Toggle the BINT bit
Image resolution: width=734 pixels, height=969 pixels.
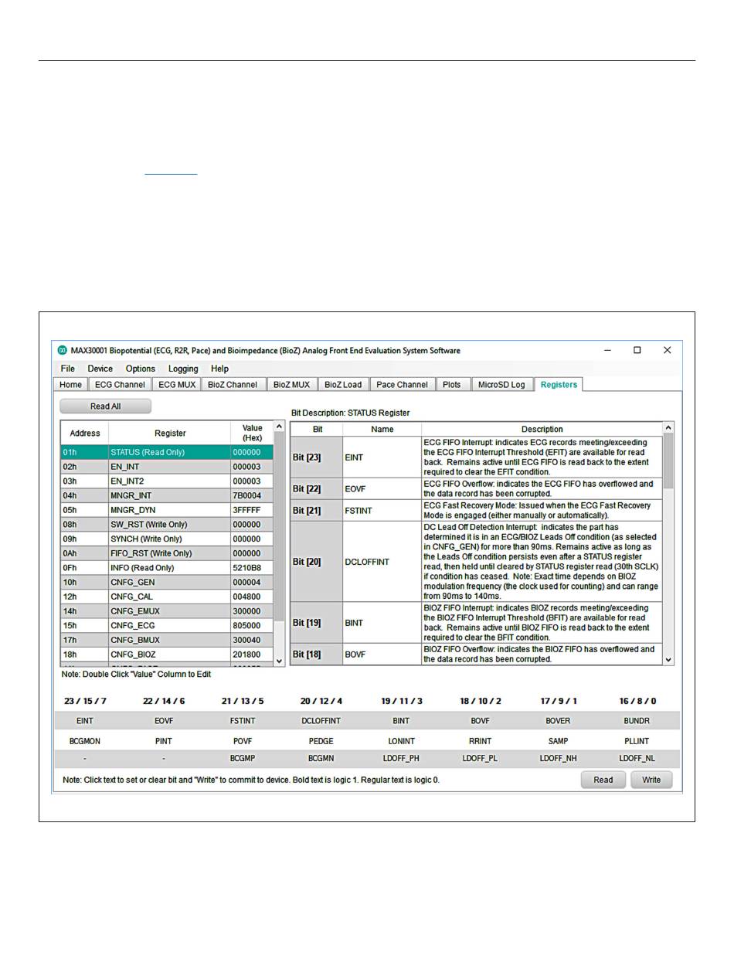tap(401, 721)
